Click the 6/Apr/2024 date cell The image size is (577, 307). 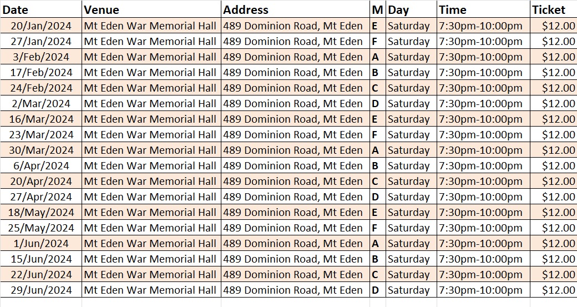pos(41,165)
